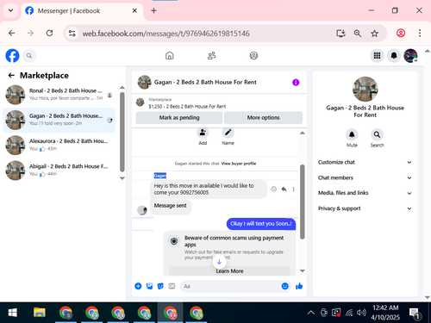Click the install app icon in address bar

point(340,34)
